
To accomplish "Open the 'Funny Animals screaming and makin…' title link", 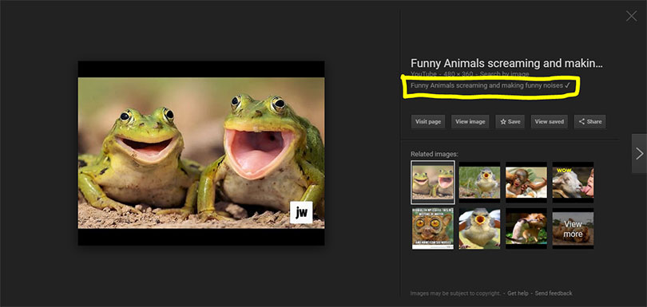I will pos(506,64).
